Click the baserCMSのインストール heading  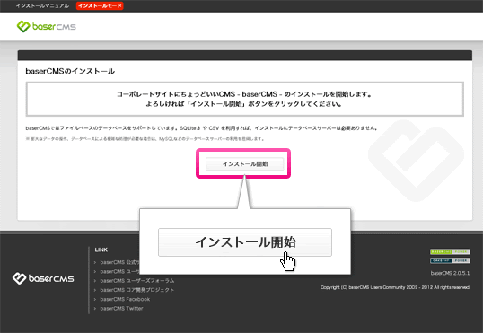click(70, 71)
